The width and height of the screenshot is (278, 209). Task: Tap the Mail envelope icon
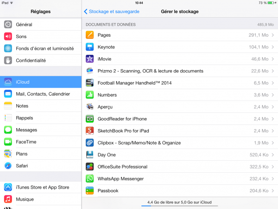8,94
